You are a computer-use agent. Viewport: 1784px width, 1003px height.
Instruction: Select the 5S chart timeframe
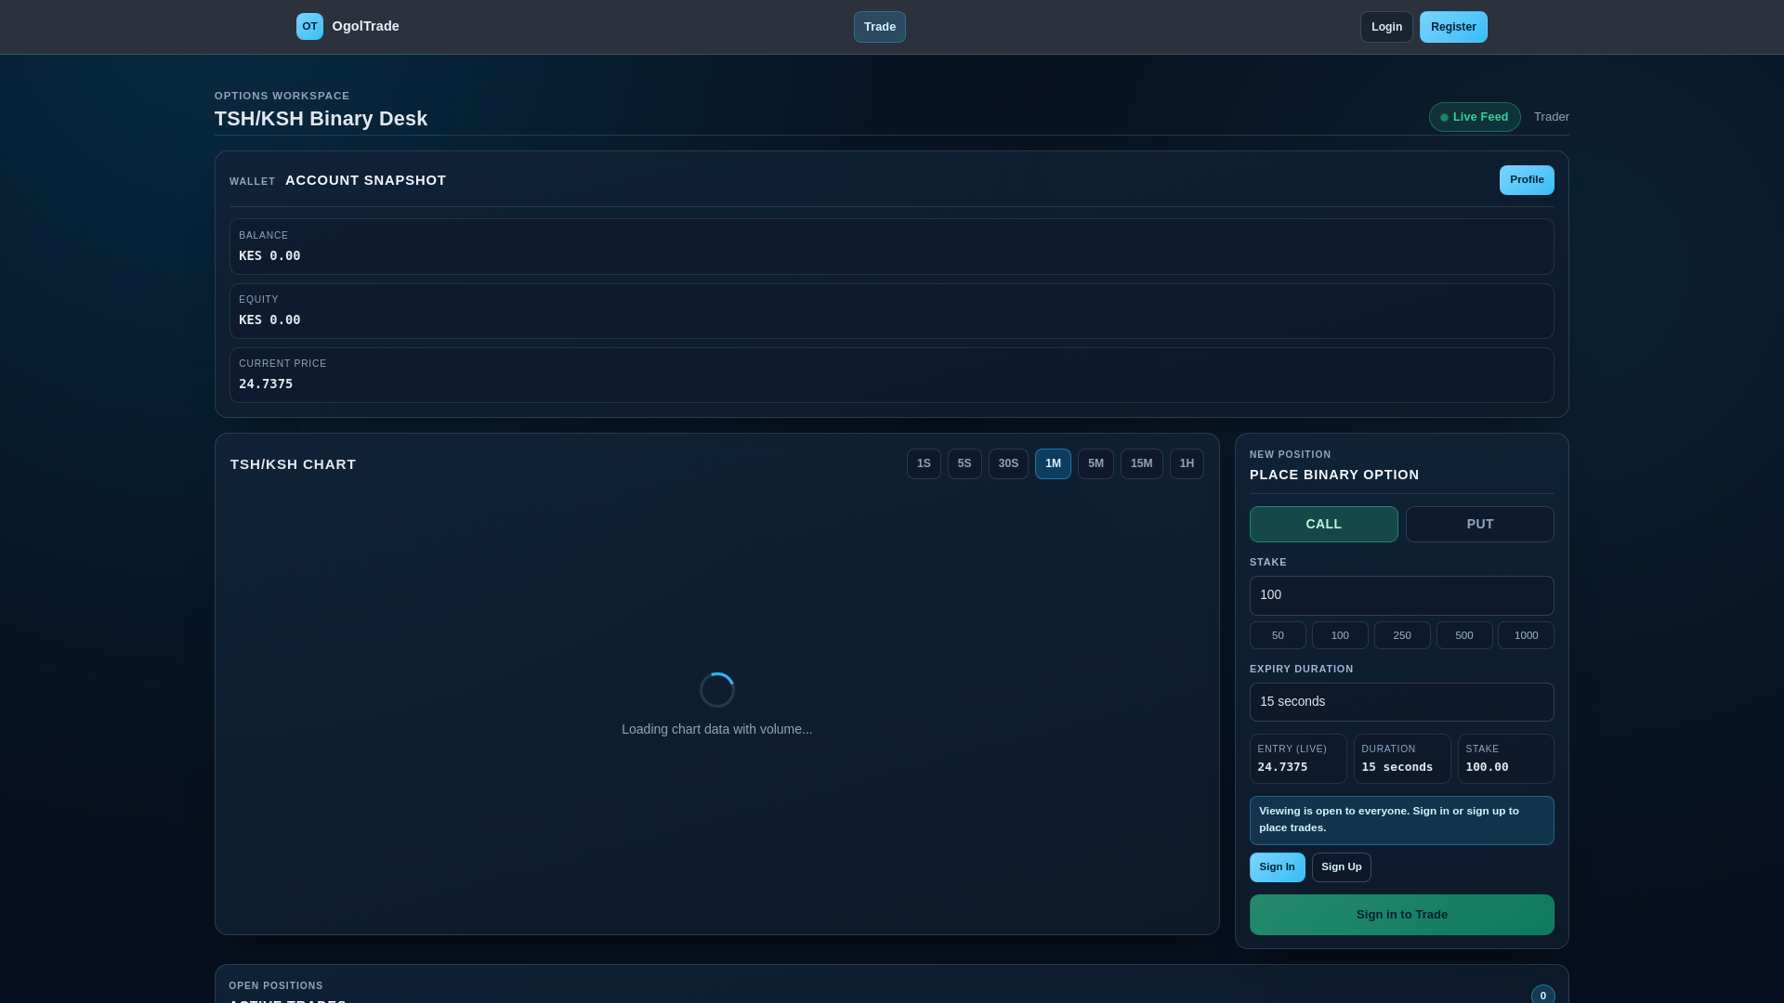point(964,463)
